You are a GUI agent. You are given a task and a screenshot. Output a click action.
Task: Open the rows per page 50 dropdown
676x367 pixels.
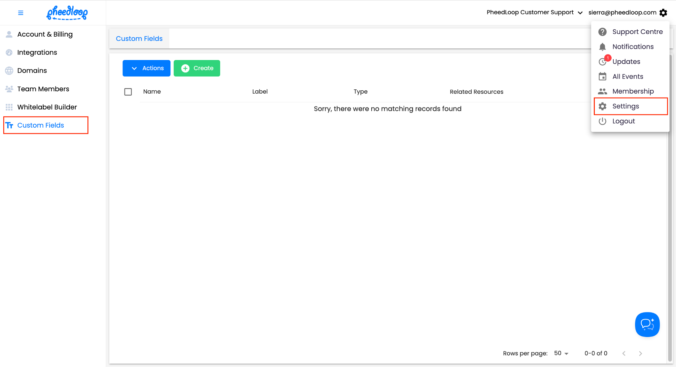(561, 353)
